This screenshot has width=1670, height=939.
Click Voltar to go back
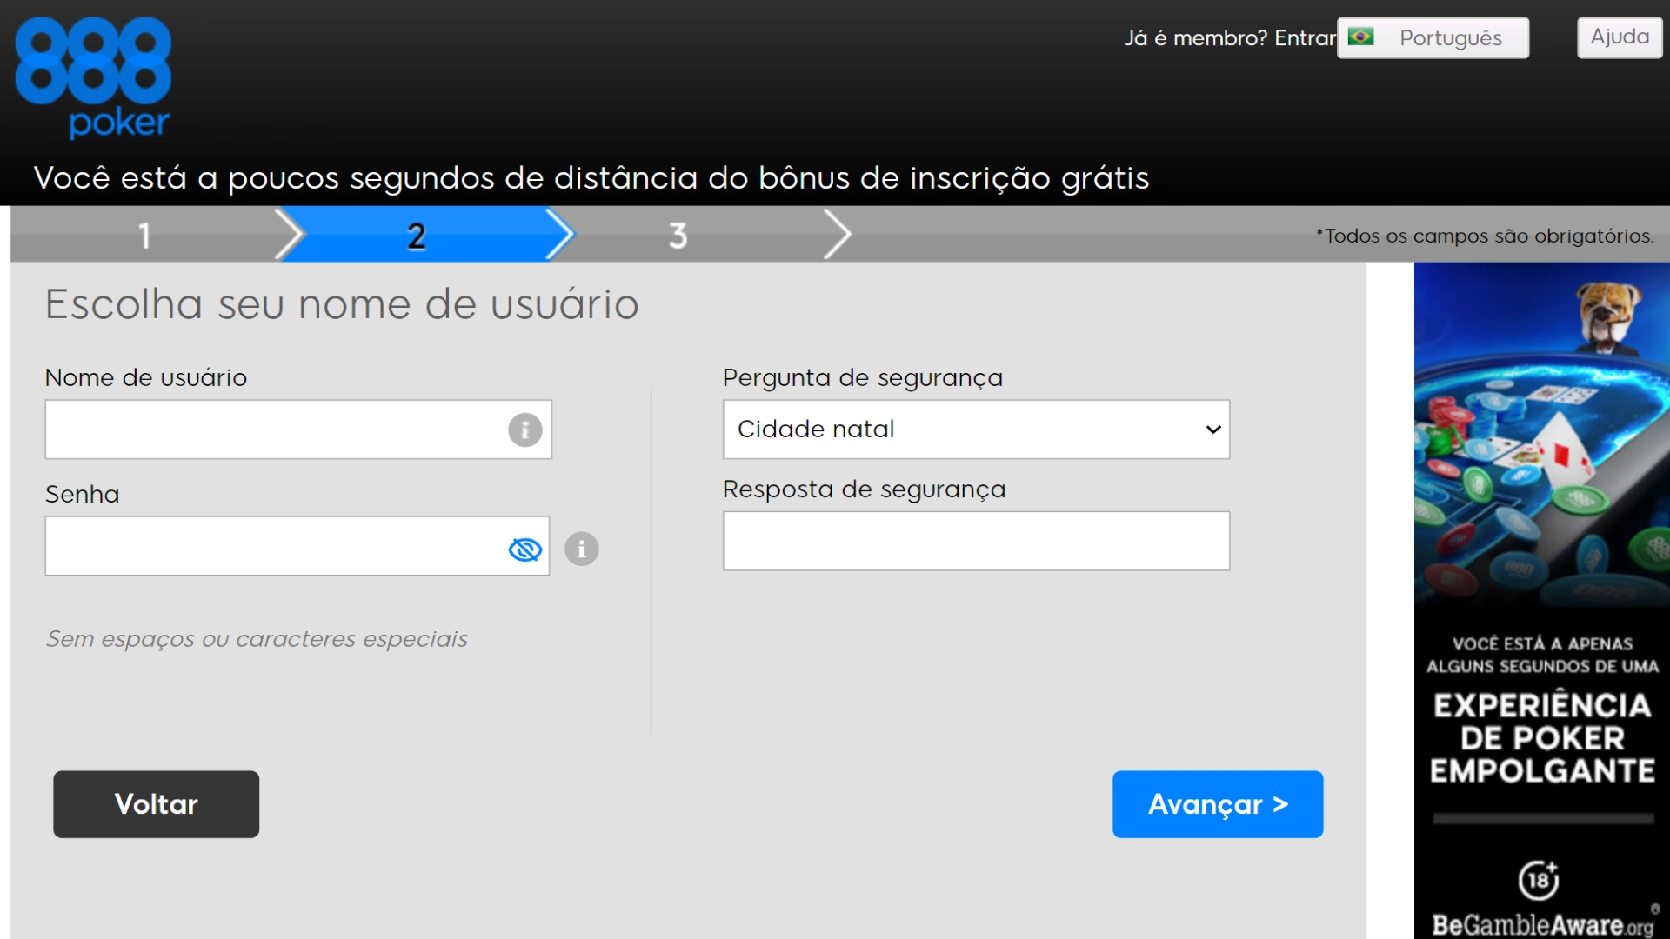(156, 803)
